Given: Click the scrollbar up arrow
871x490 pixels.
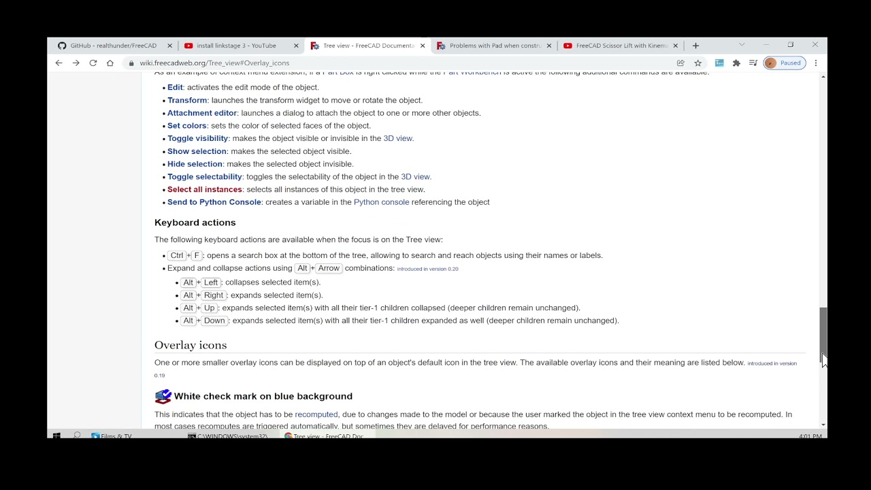Looking at the screenshot, I should (x=823, y=77).
